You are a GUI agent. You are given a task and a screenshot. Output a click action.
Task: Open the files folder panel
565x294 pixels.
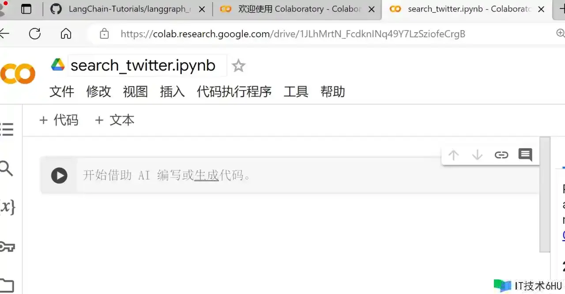coord(7,285)
